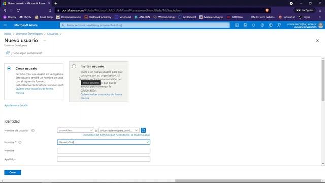
Task: Open the Email Temp bookmark
Action: 44,17
